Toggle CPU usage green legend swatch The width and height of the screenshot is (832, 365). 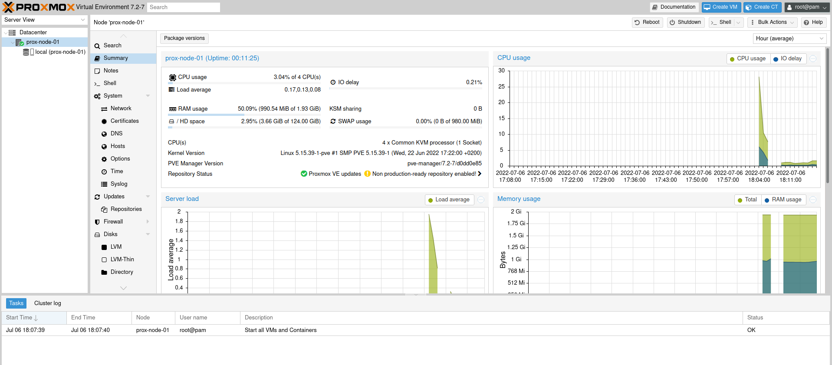point(733,59)
